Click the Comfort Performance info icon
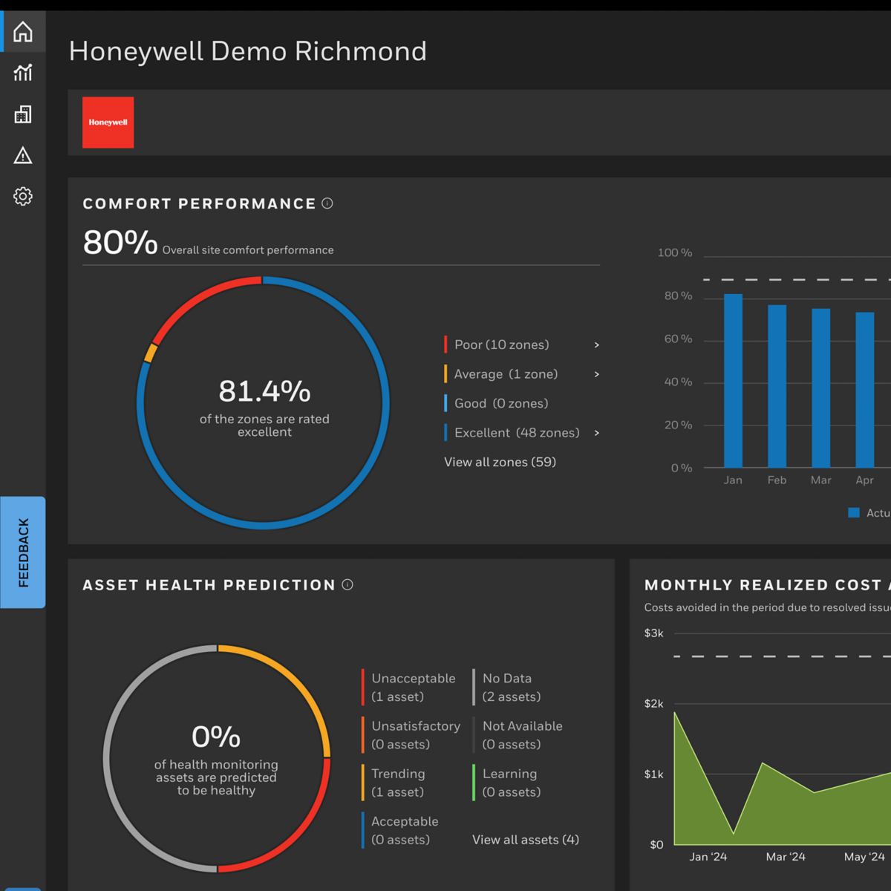Viewport: 891px width, 891px height. pyautogui.click(x=327, y=203)
